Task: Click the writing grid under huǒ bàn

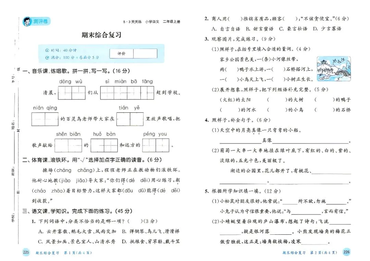Action: 104,146
